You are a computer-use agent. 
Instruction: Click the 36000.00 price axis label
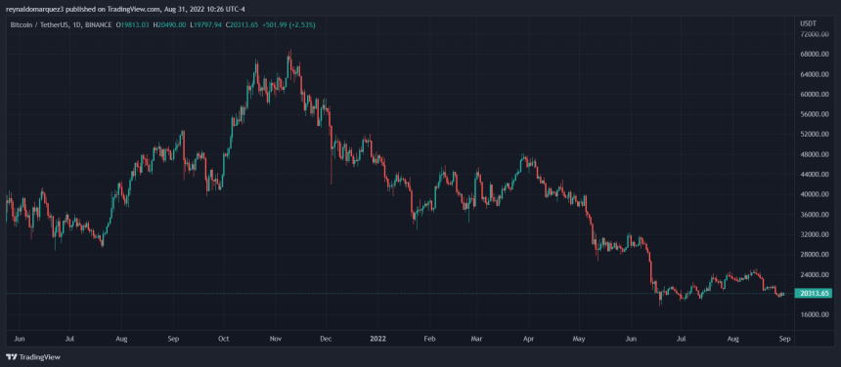click(815, 215)
